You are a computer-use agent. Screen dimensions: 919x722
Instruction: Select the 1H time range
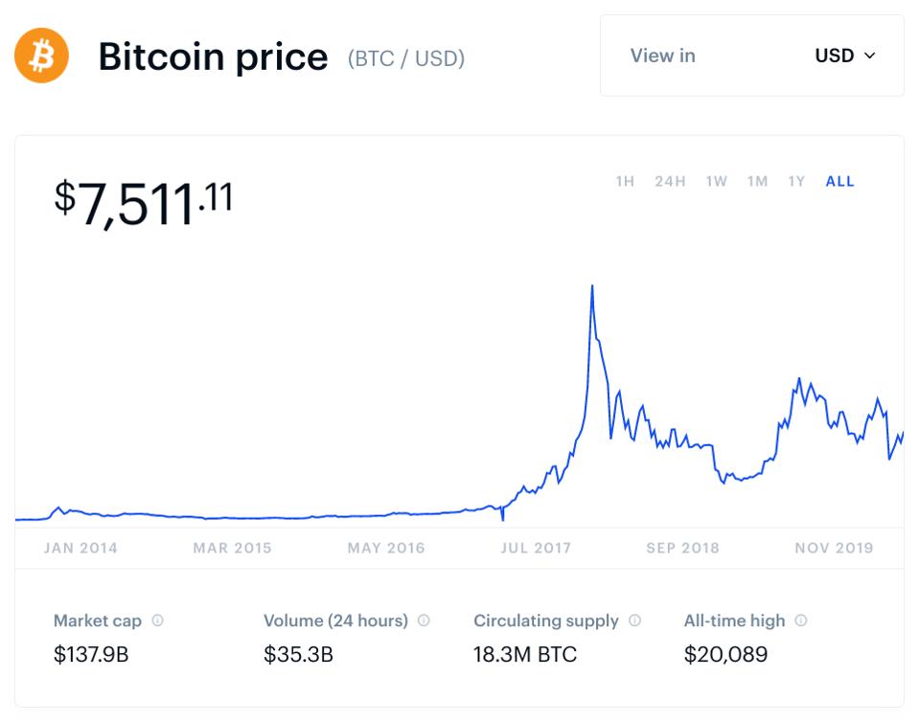[x=625, y=181]
